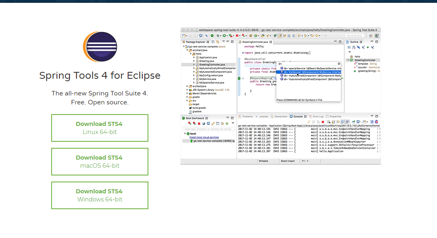Expand the Application.java tree arrow
437x238 pixels.
click(x=194, y=57)
